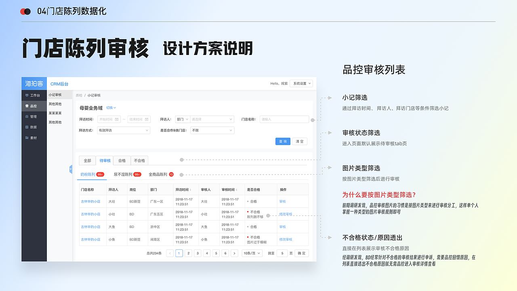
Task: Click 陈列数不够 reason text
Action: (255, 217)
